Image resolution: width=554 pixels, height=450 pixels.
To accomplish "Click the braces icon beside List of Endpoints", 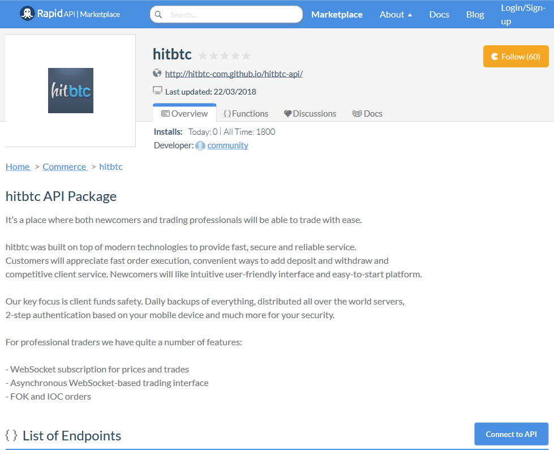I will (x=11, y=435).
